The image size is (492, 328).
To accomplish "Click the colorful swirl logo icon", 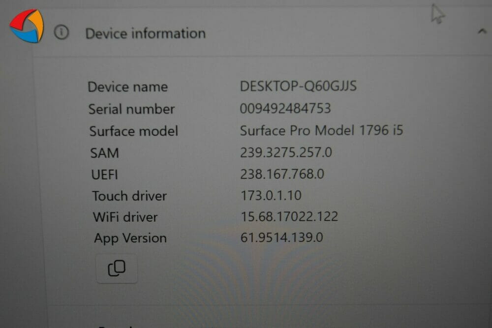I will (27, 26).
